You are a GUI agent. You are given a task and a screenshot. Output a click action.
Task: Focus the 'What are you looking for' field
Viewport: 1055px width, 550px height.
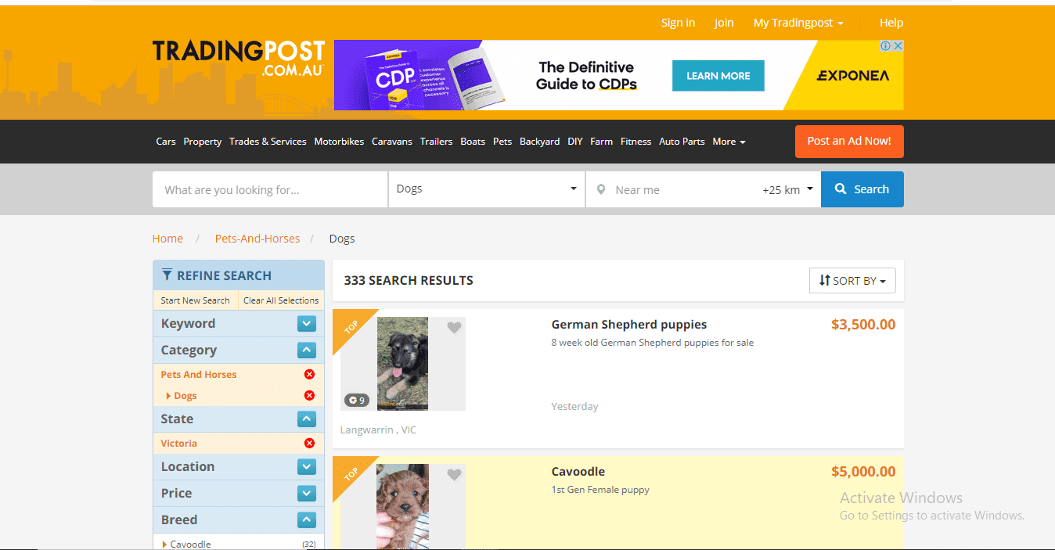(270, 189)
